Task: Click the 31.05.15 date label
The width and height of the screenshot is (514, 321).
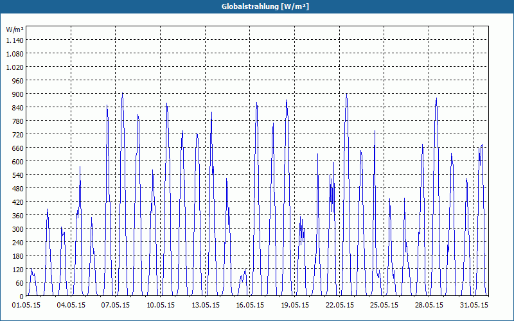Action: 474,306
